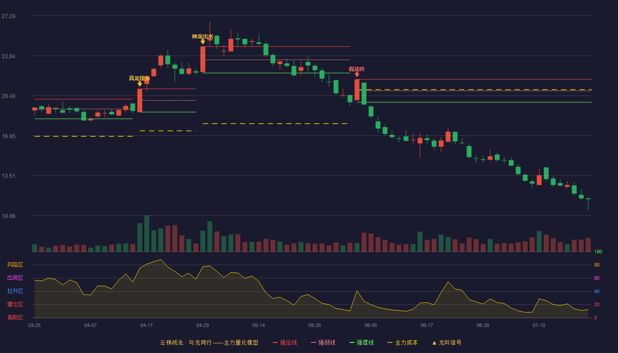This screenshot has width=618, height=353.
Task: Select the 风险区 zone label
Action: click(15, 265)
